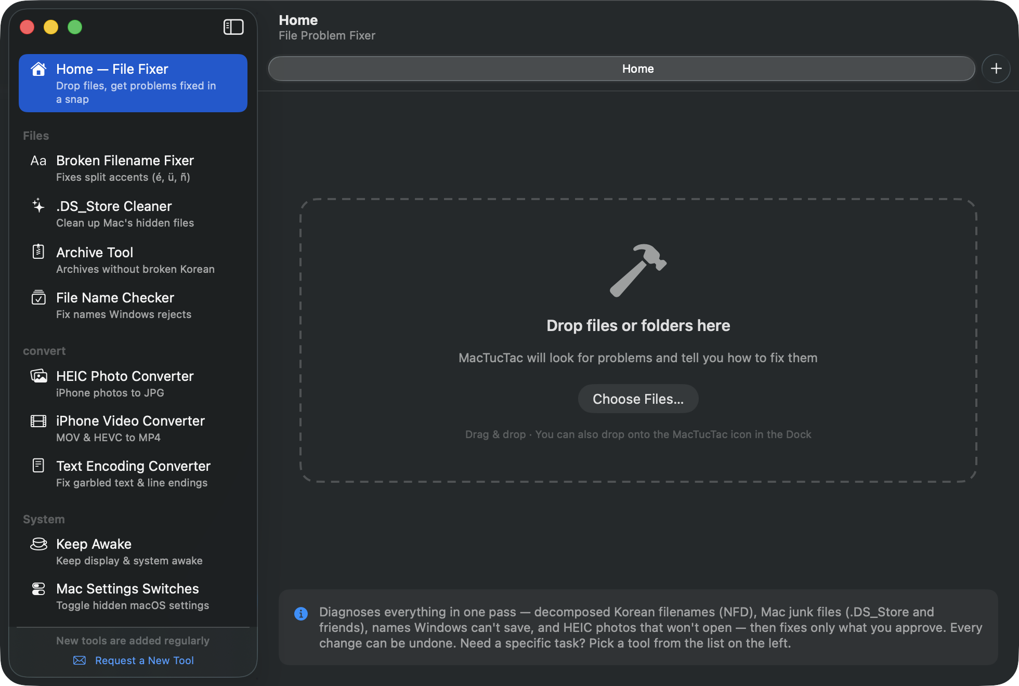Click the 'Drag & drop' hint text
Screen dimensions: 1019x686
638,434
